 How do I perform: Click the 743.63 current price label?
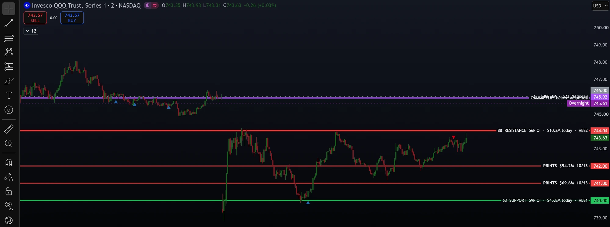600,138
